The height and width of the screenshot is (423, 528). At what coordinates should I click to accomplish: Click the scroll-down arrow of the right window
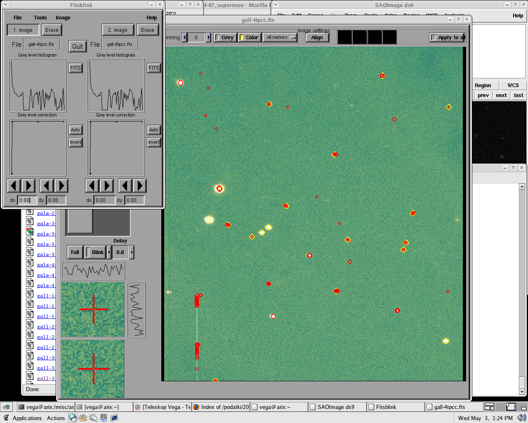[522, 392]
